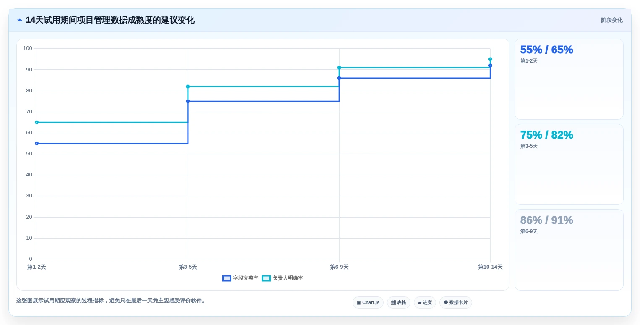Click the 第6-9天 caption in third card

(529, 231)
